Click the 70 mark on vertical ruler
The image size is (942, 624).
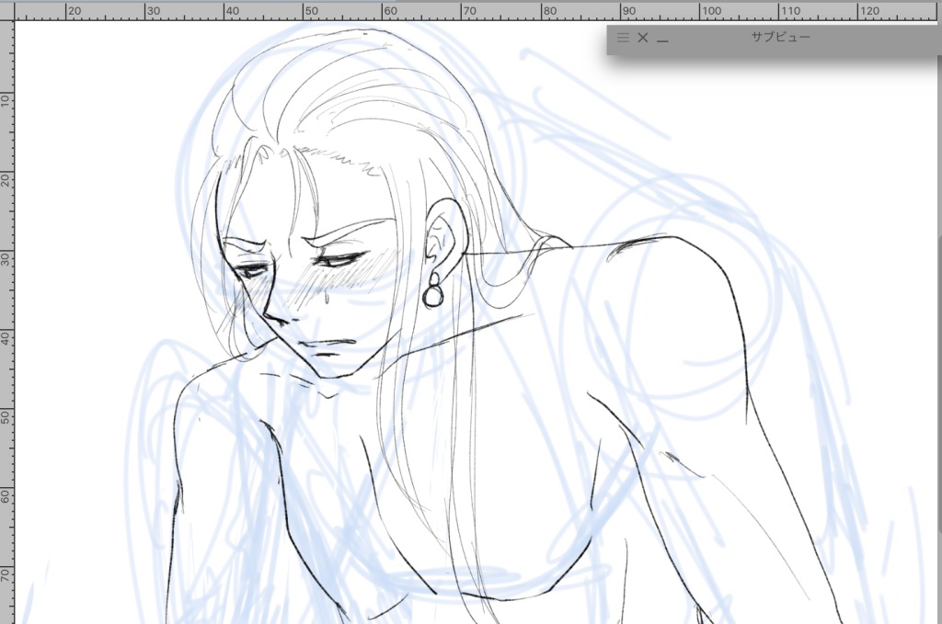[6, 573]
